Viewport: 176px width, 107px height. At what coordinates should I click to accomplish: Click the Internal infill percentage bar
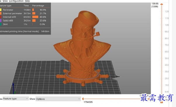click(x=35, y=17)
